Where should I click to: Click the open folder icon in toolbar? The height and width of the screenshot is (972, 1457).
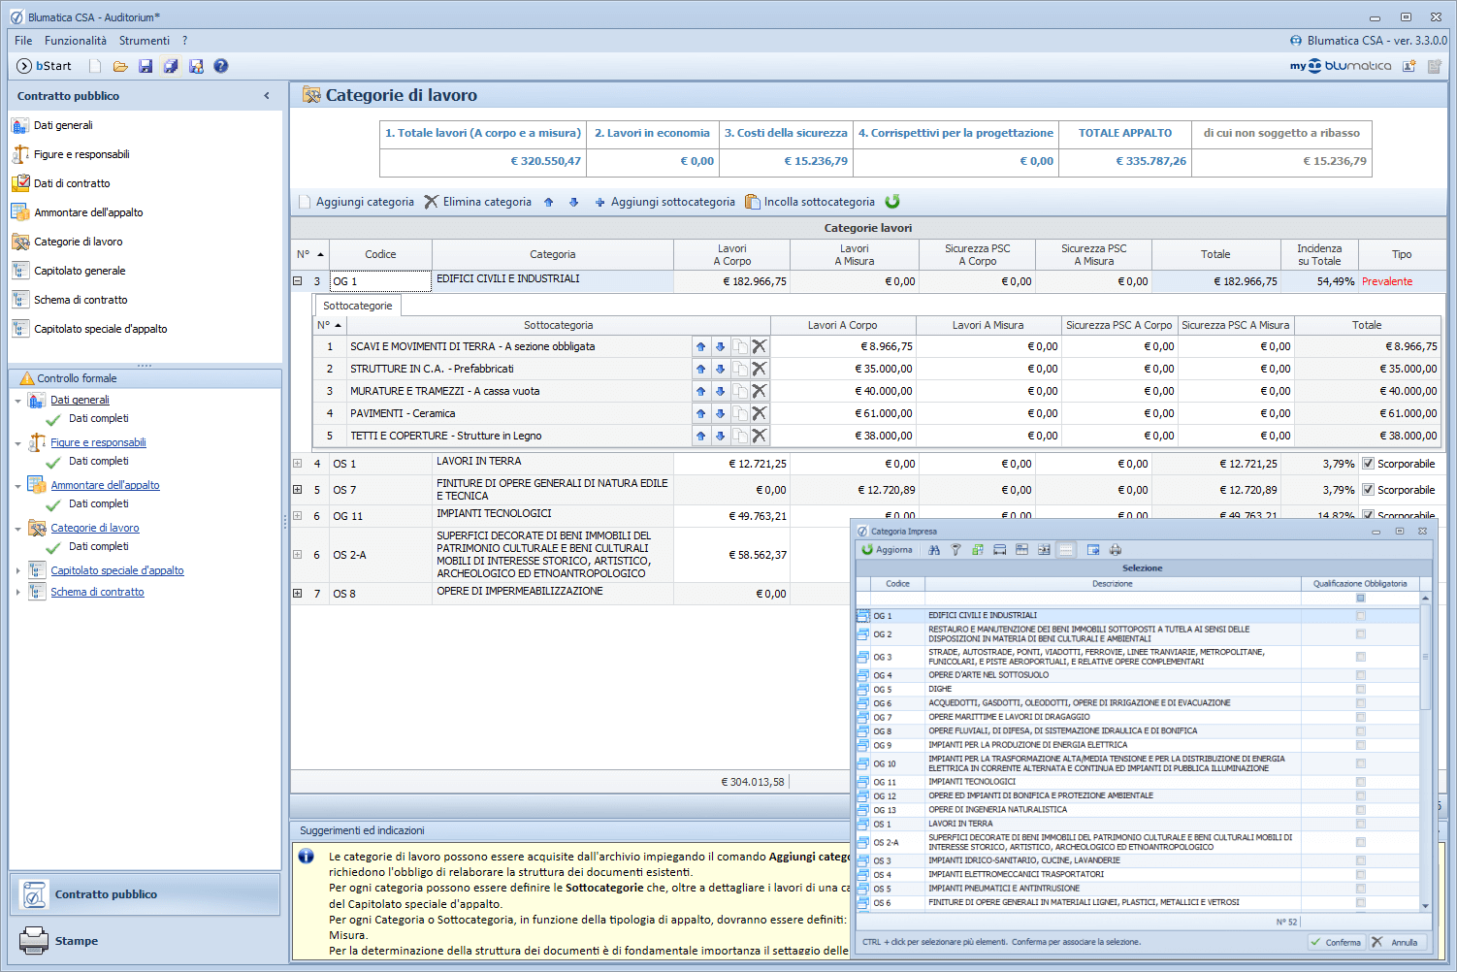click(120, 66)
